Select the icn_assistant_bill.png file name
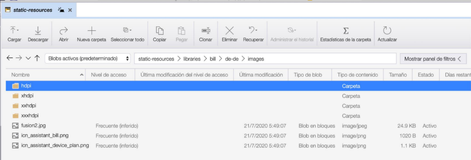Viewport: 471px width, 160px height. click(x=45, y=135)
